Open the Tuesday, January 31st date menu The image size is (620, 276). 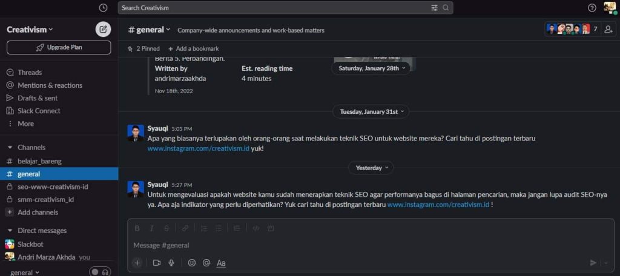(371, 111)
